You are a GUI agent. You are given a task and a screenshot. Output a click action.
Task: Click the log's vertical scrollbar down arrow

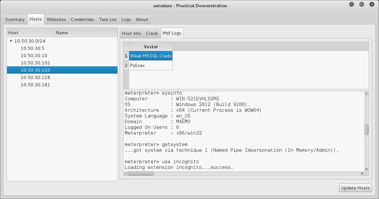click(366, 169)
